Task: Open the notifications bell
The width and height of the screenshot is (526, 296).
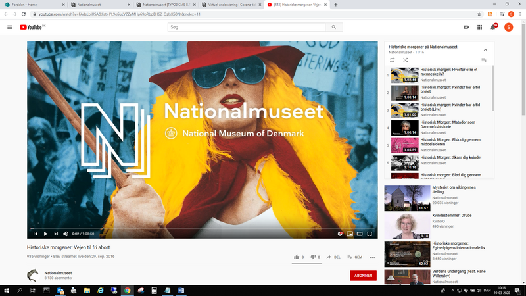Action: pos(493,27)
